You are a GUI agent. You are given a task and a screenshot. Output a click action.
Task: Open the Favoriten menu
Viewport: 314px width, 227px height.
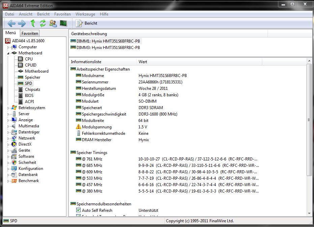coord(62,14)
